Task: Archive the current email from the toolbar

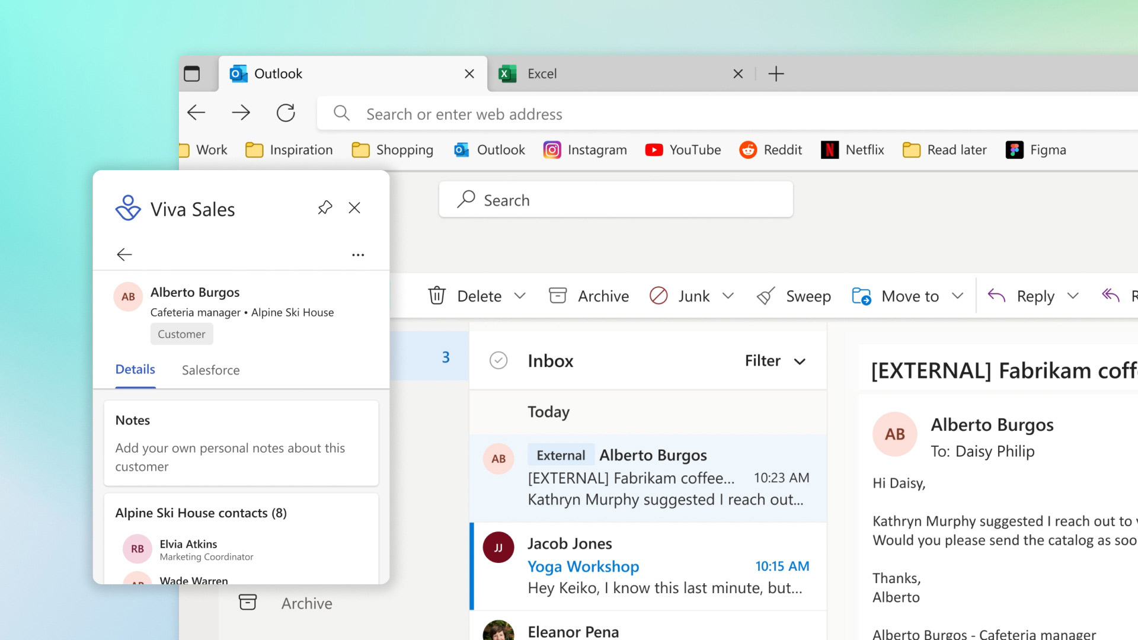Action: pos(589,296)
